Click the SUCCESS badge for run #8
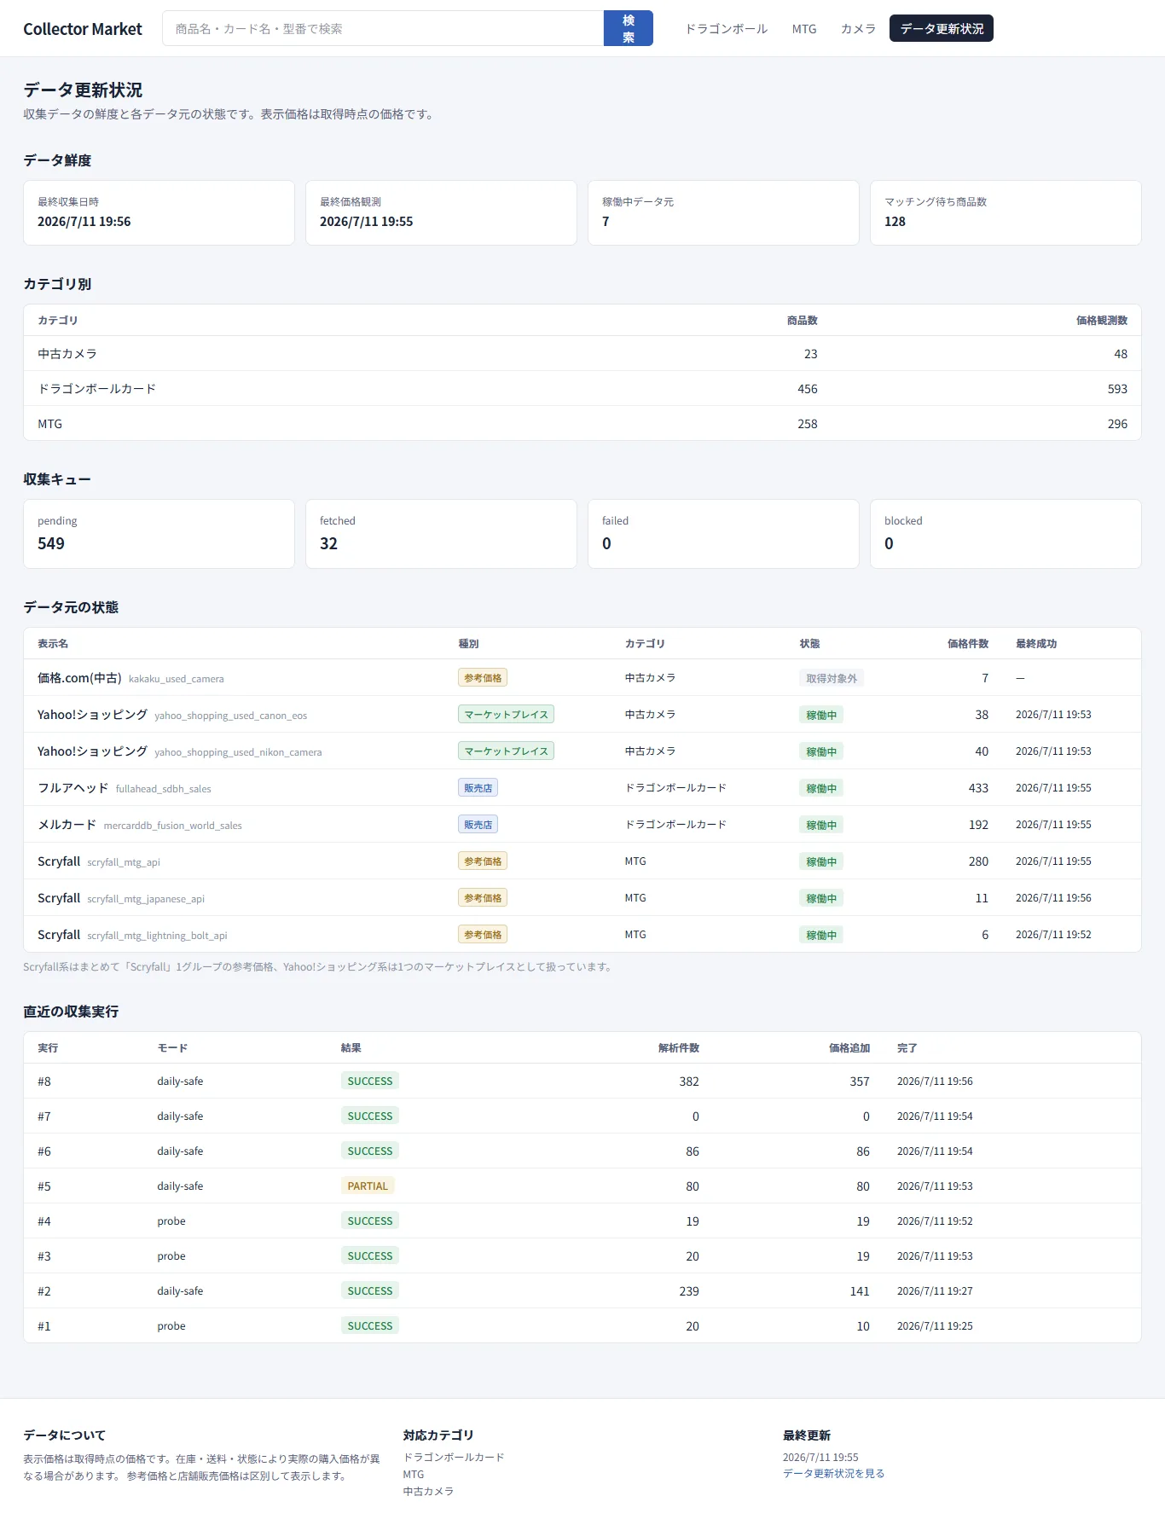The width and height of the screenshot is (1165, 1525). [370, 1081]
